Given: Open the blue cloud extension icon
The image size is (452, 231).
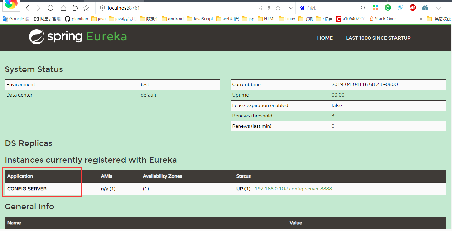Looking at the screenshot, I should click(x=425, y=8).
